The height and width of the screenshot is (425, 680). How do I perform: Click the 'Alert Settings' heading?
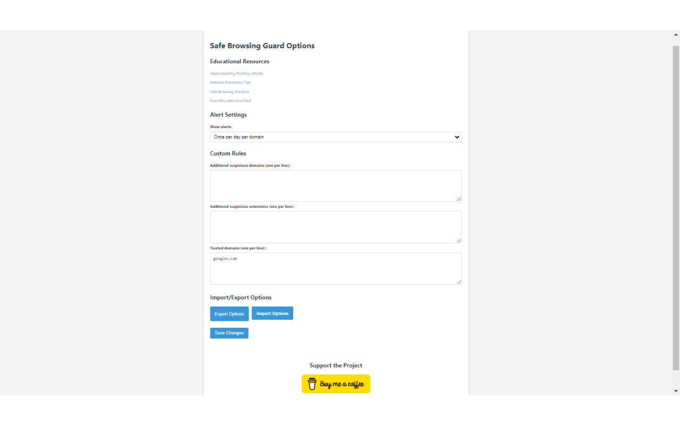coord(228,114)
